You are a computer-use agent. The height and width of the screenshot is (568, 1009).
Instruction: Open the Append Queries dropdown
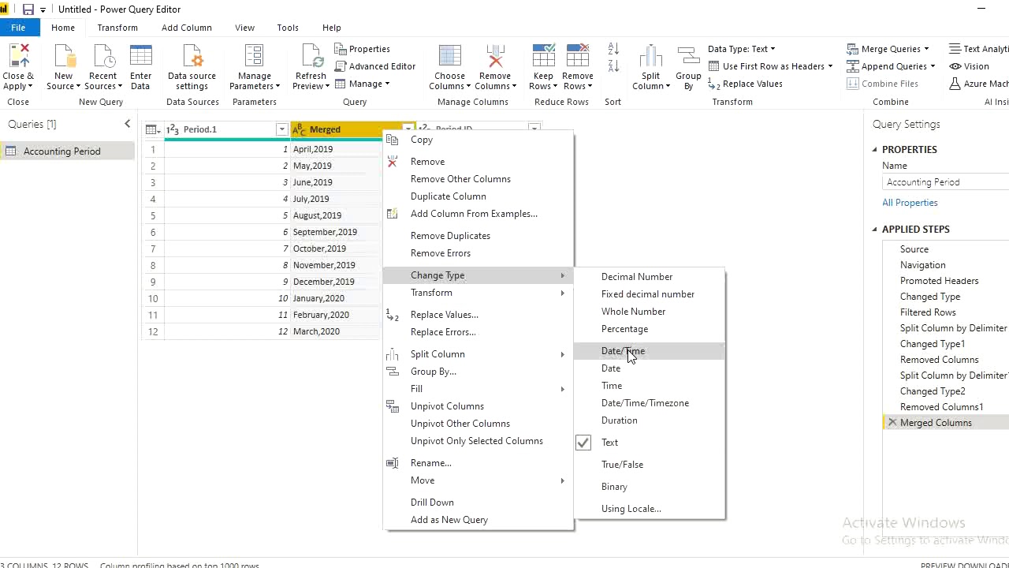click(x=933, y=66)
